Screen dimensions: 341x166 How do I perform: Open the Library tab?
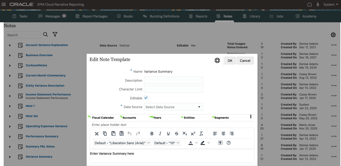pos(252,16)
